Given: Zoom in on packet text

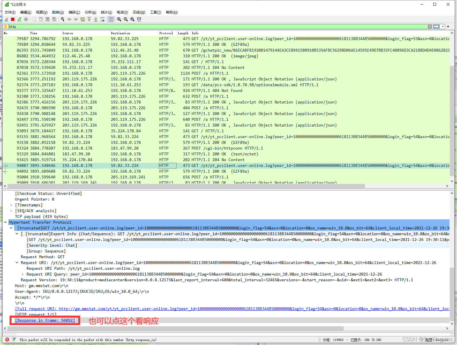Looking at the screenshot, I should tap(119, 19).
